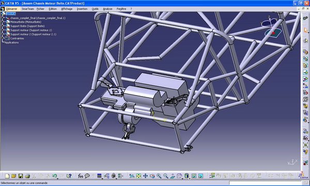
Task: Click the speech bubble comment icon
Action: (87, 176)
